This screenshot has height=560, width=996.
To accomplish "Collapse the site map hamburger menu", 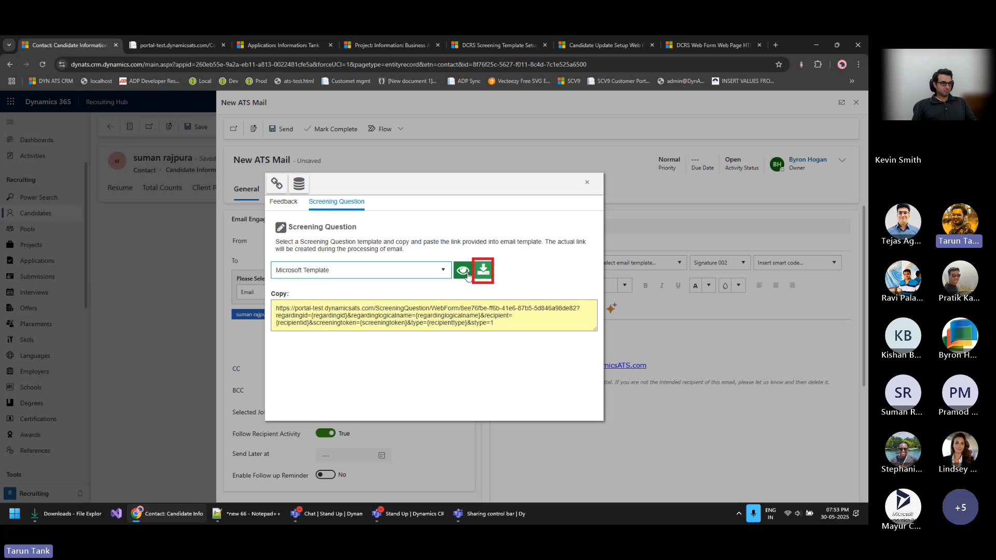I will pyautogui.click(x=10, y=122).
